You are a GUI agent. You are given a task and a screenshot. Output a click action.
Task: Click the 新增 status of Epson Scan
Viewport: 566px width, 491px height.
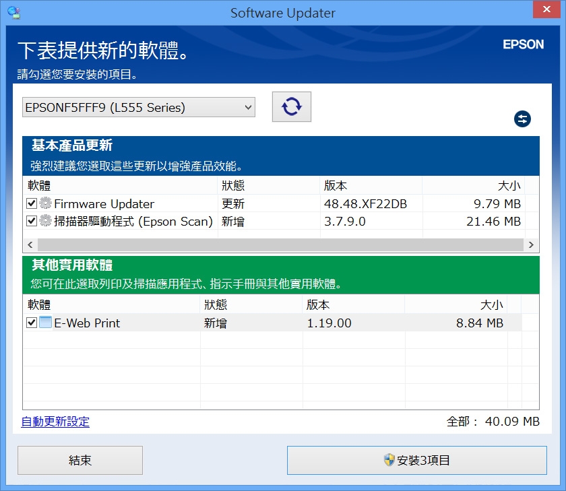pyautogui.click(x=233, y=221)
